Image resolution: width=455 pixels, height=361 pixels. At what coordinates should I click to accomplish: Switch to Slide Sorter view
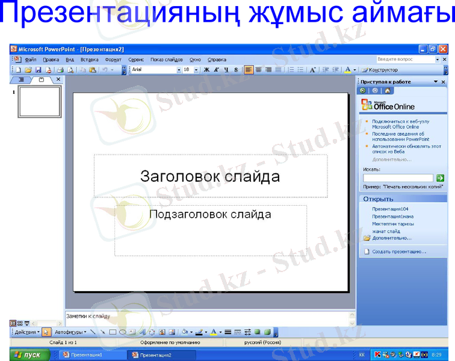(20, 323)
